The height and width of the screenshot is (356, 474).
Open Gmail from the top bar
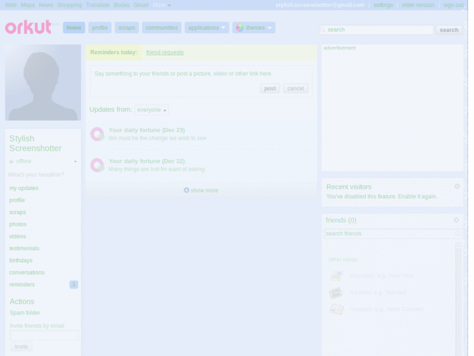coord(141,5)
